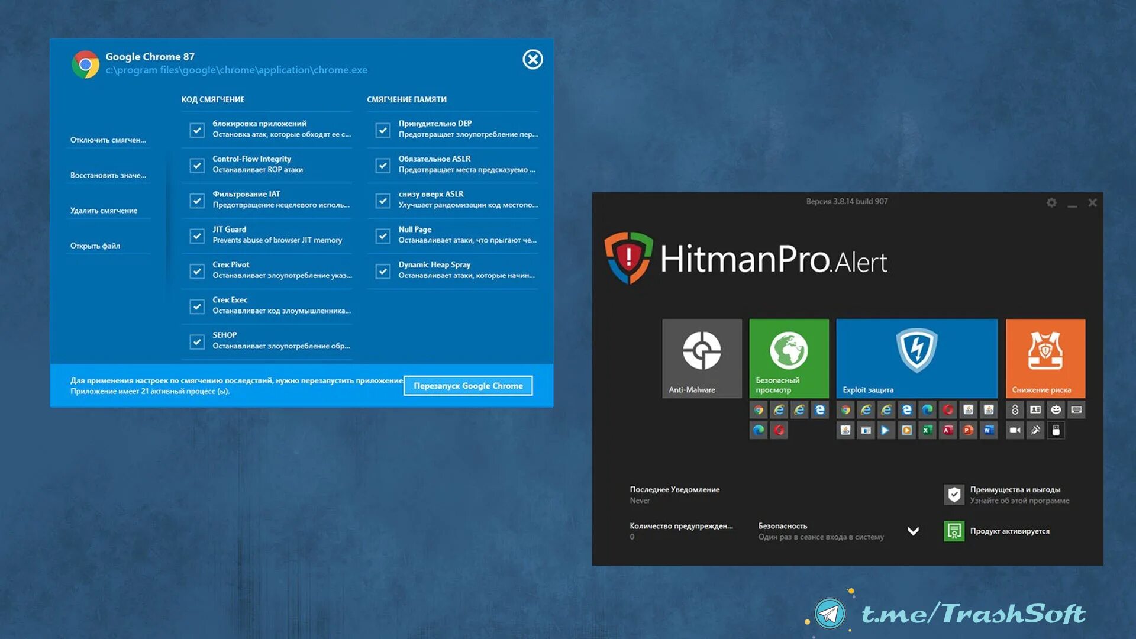Click Открыть файл option
The height and width of the screenshot is (639, 1136).
click(95, 246)
